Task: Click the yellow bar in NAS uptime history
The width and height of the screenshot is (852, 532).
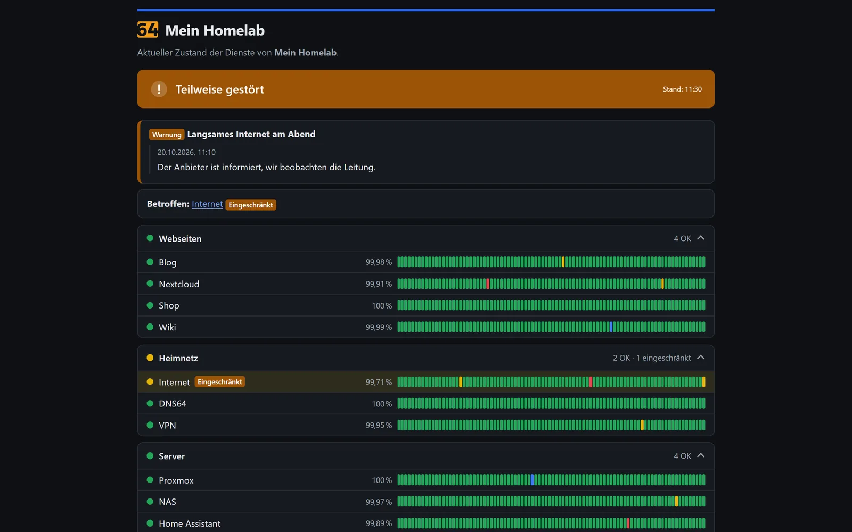Action: click(x=677, y=502)
